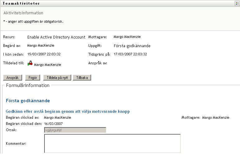
Task: Click the Begäran skickad den date 16/03/2007
Action: (x=53, y=124)
